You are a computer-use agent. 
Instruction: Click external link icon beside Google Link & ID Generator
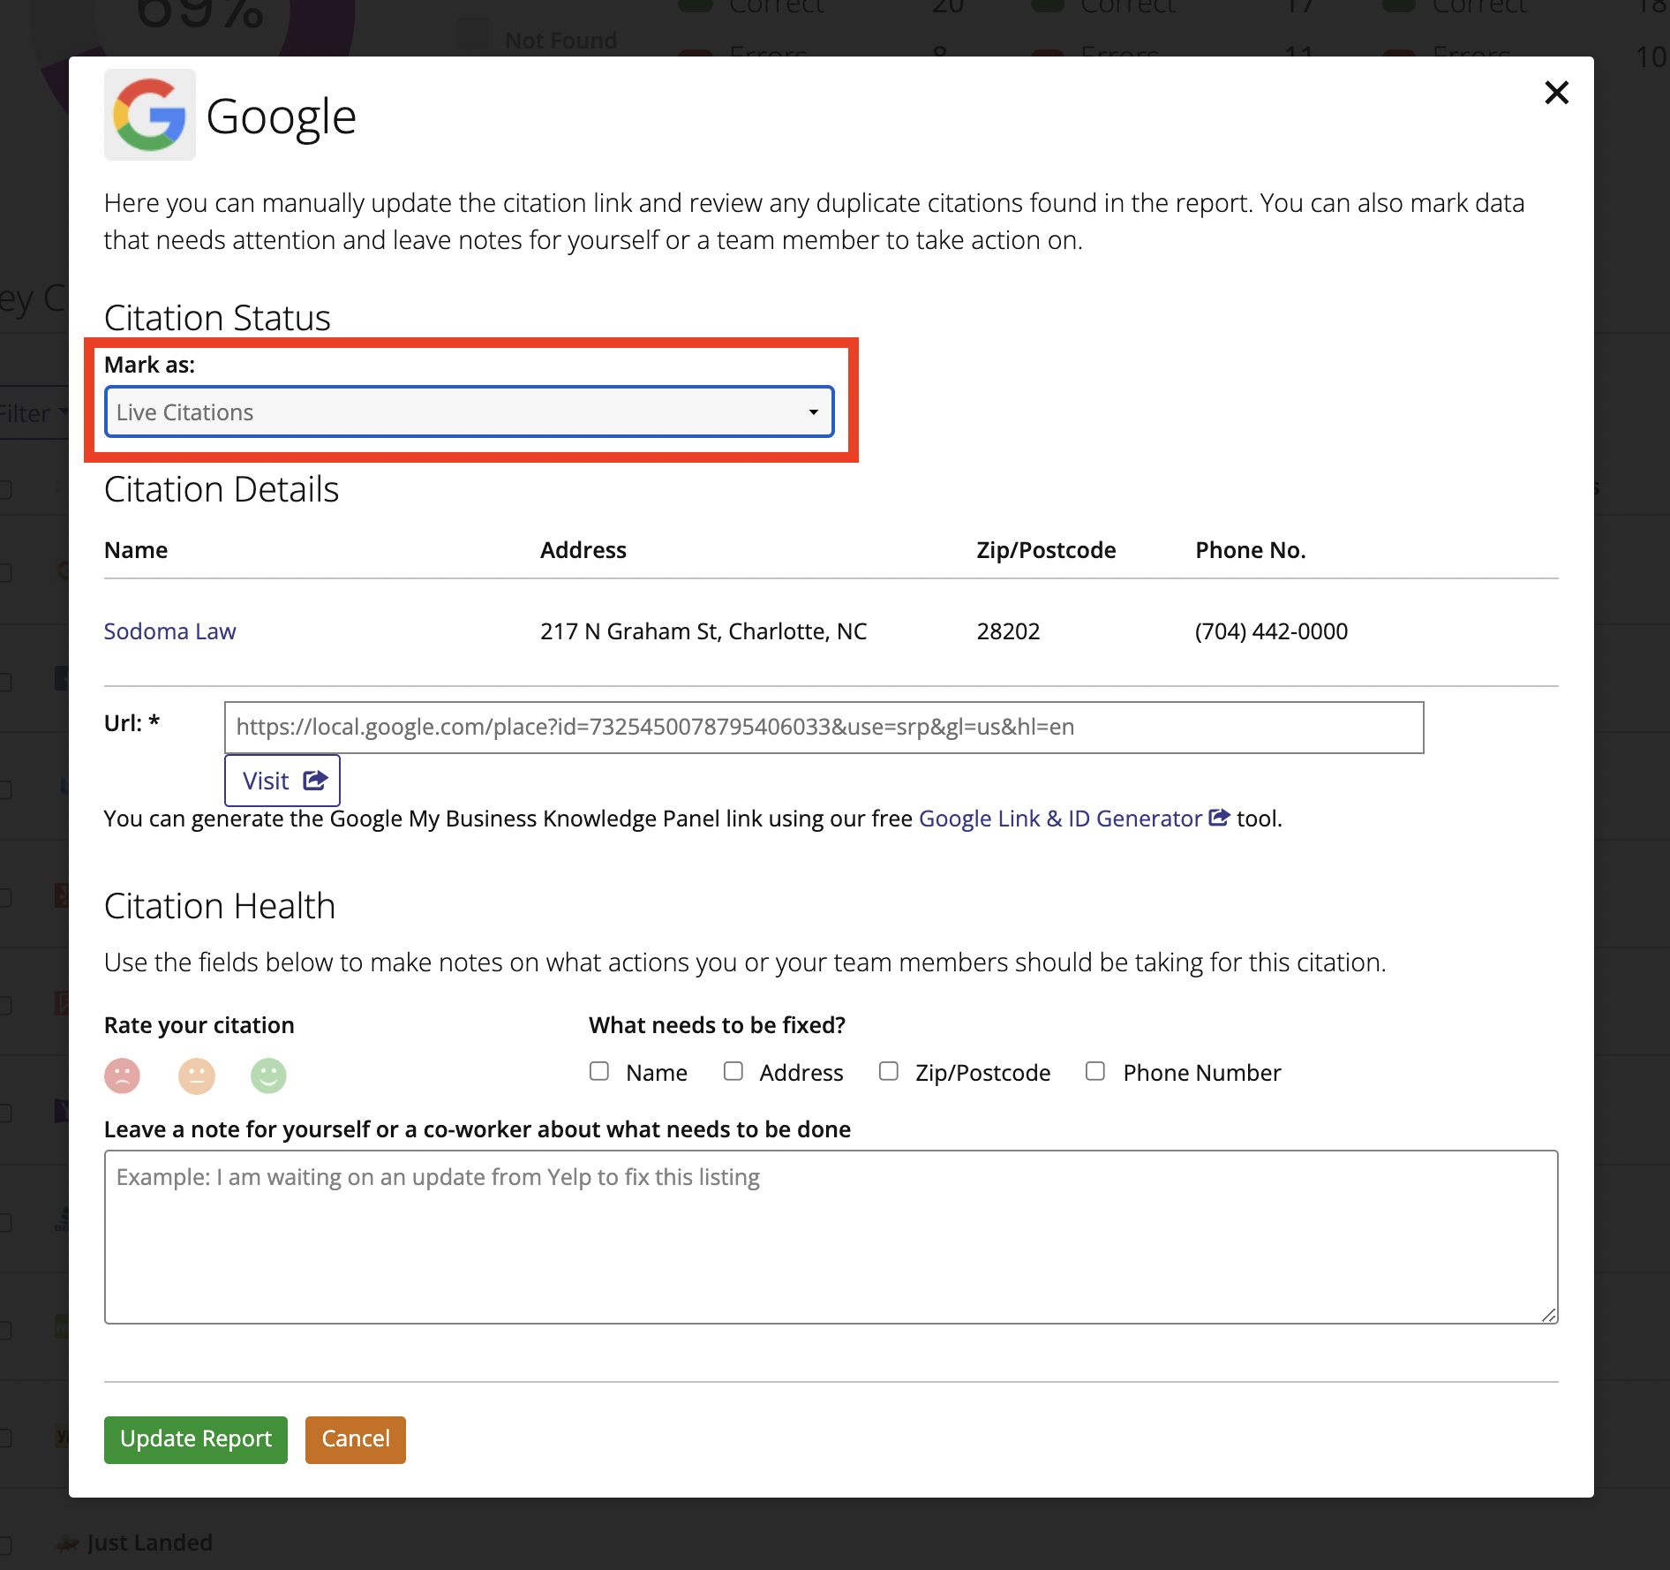pos(1220,818)
